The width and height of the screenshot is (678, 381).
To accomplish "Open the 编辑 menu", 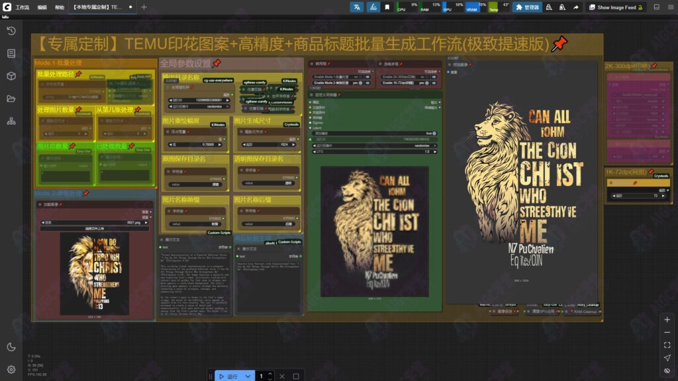I will tap(42, 7).
